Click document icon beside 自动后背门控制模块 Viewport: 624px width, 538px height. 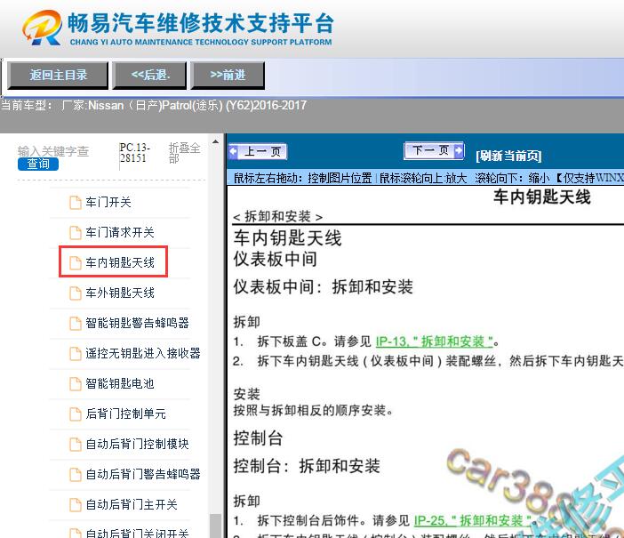point(76,445)
